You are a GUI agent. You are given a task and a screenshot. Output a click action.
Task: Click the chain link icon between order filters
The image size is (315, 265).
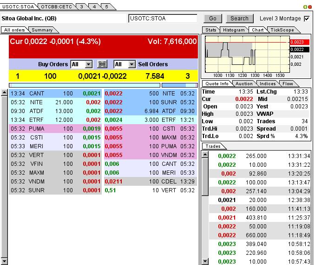point(102,64)
